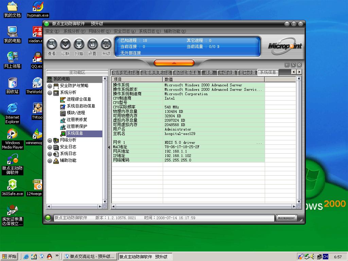
Task: Open 模块/进程 in the tree
Action: (76, 113)
